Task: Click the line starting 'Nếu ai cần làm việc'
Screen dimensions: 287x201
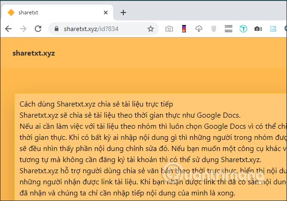Action: point(153,126)
